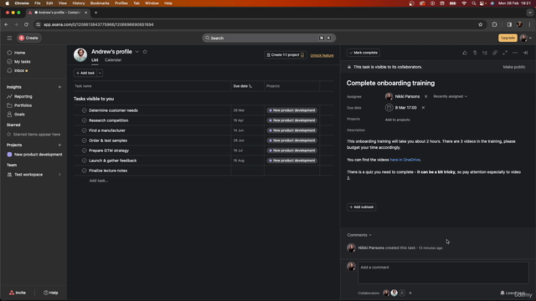Viewport: 536px width, 301px height.
Task: Switch to the Calendar tab
Action: coord(113,60)
